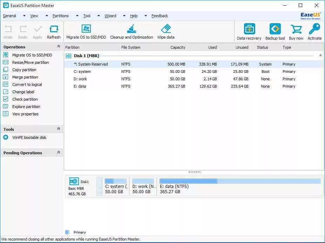Screen dimensions: 325x243
Task: Open the dropdown arrow after Help
Action: click(x=146, y=16)
